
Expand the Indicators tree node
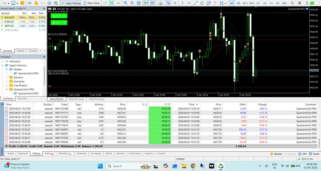pos(2,61)
